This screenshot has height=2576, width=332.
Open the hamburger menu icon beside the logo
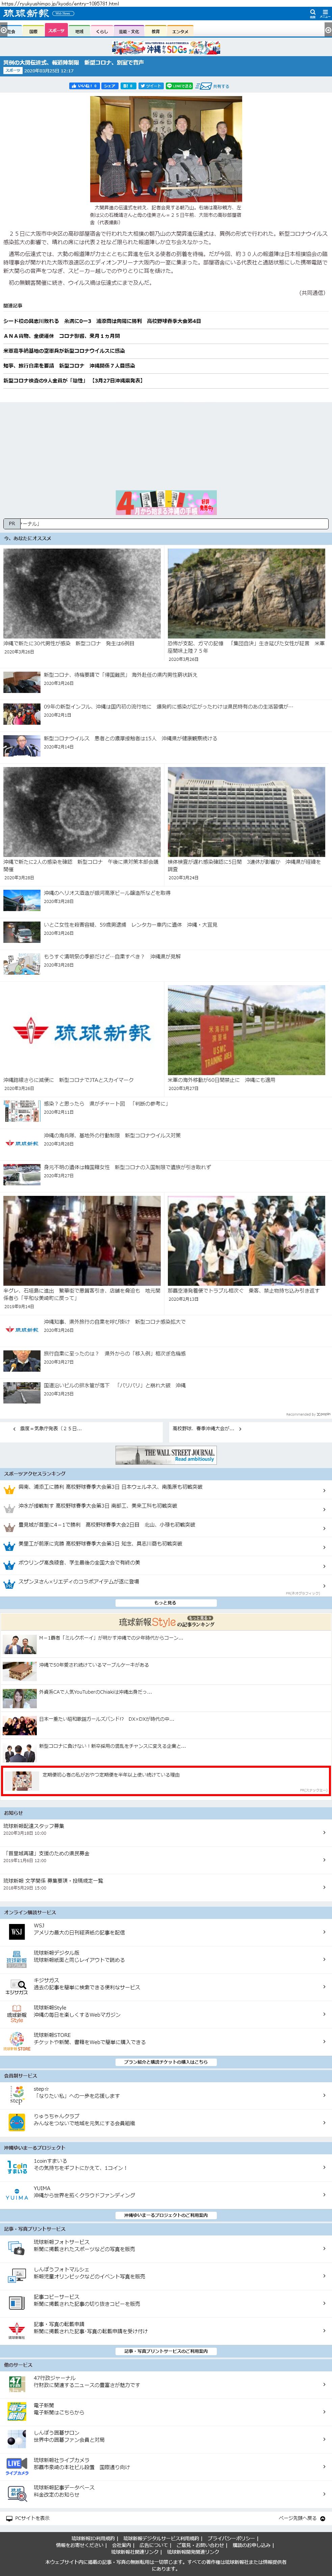tap(325, 14)
